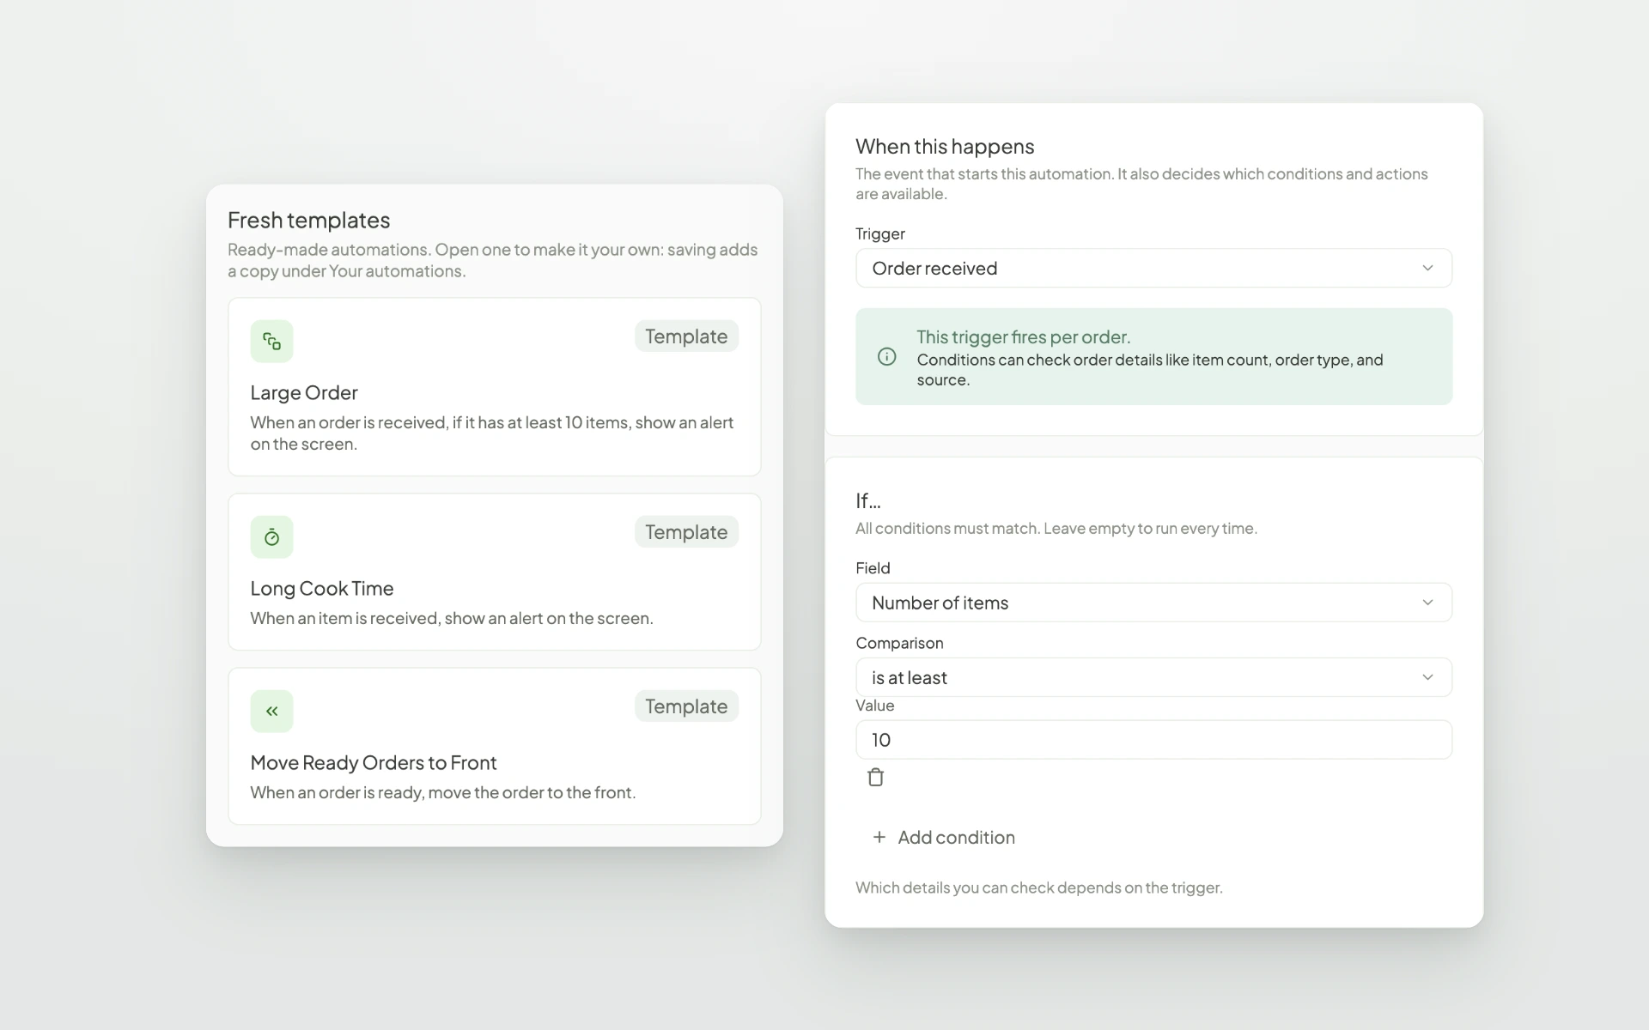Click the 'Trigger' field label
1649x1030 pixels.
880,233
